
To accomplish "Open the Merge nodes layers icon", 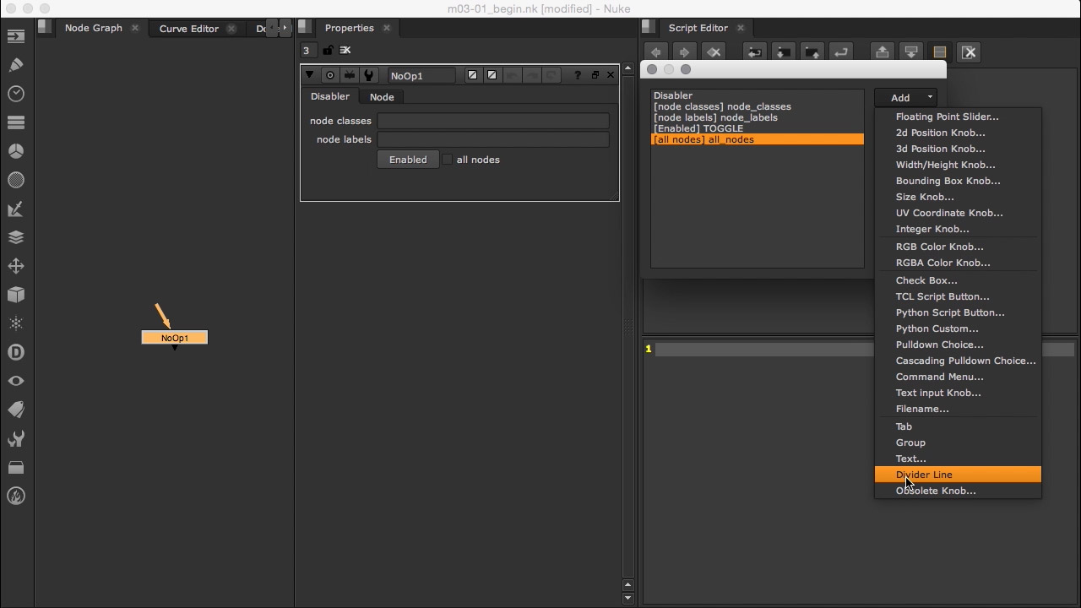I will (16, 237).
